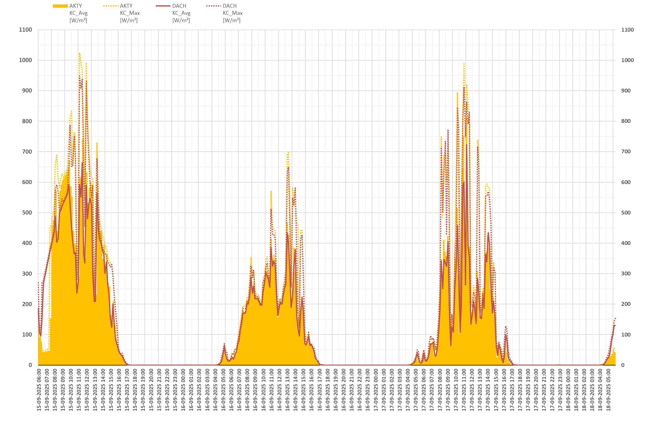Click the 16-09-2025 05:00 time axis label

pyautogui.click(x=223, y=390)
